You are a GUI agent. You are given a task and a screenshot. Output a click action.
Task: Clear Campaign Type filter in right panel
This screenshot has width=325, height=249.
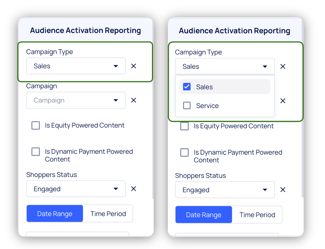point(283,66)
